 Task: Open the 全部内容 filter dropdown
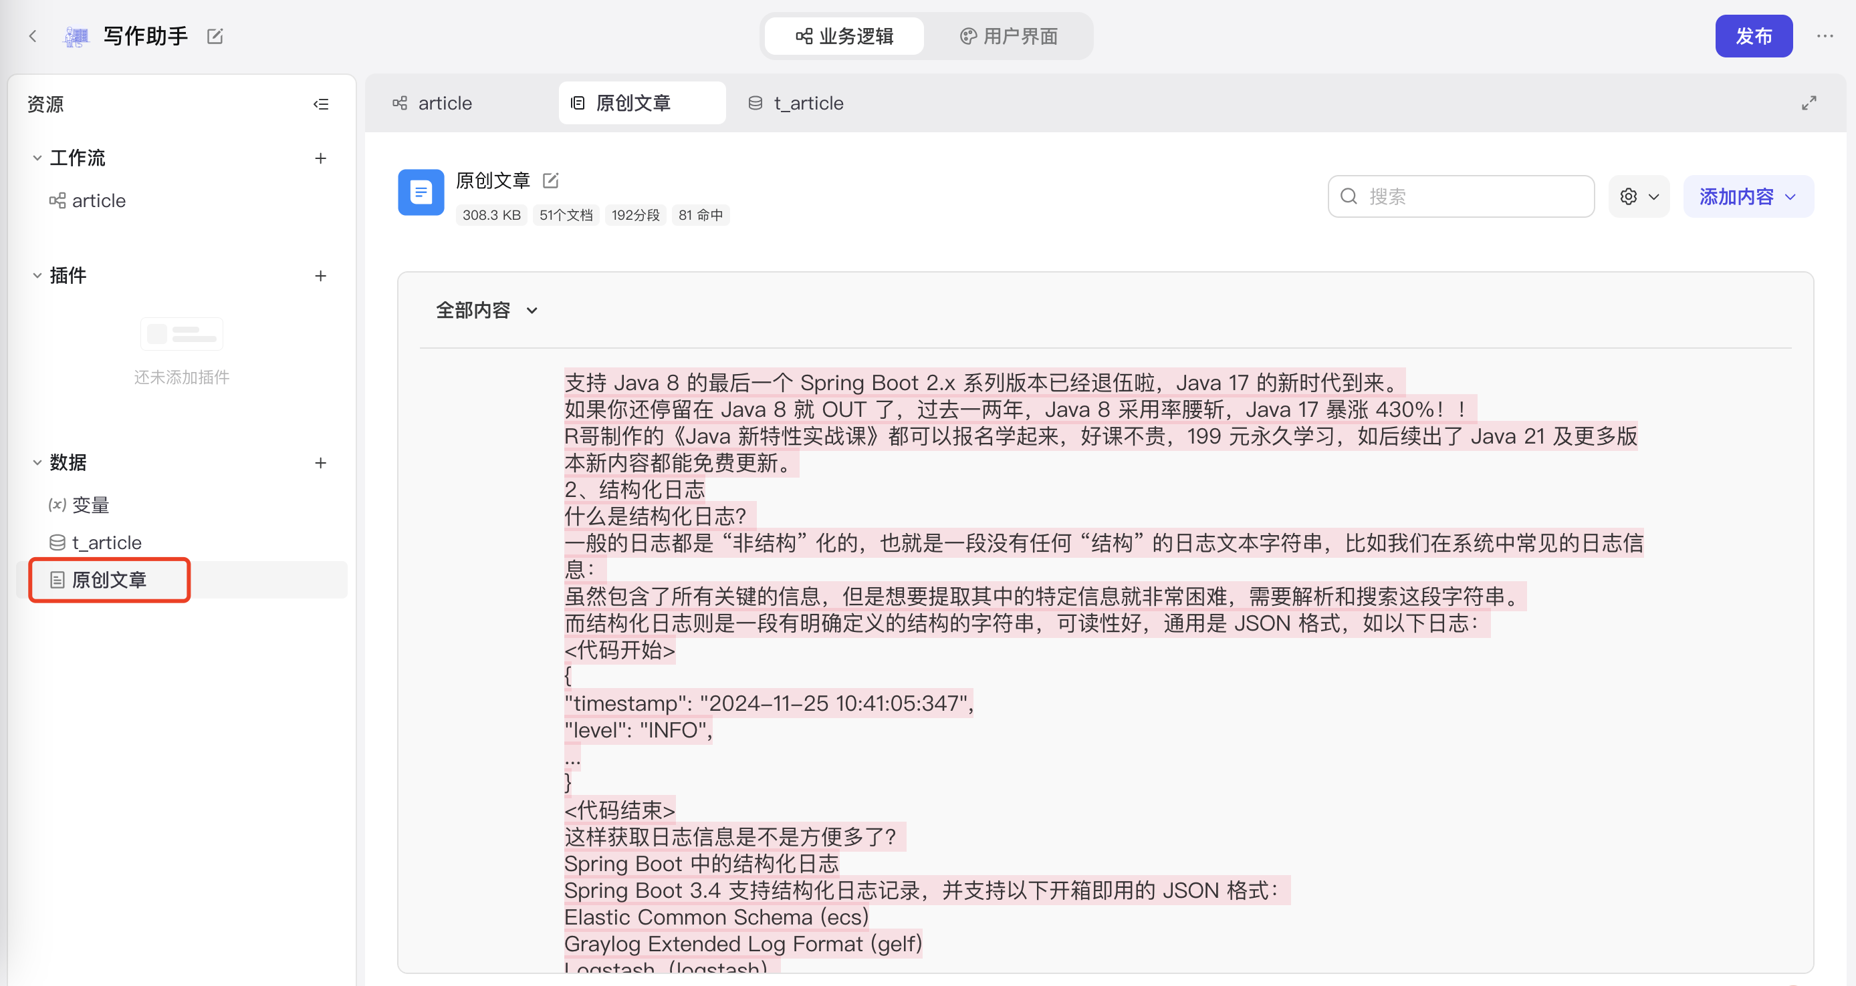(487, 310)
